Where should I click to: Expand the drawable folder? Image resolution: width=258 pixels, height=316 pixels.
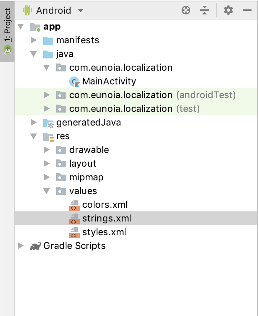pyautogui.click(x=47, y=150)
